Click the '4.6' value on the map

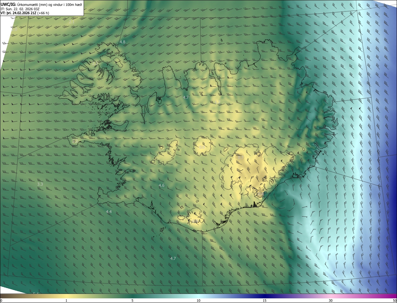tap(162, 185)
